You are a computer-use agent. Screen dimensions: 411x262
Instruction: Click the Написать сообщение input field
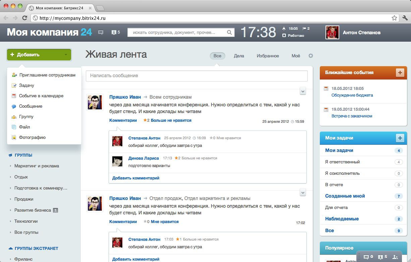(x=196, y=76)
